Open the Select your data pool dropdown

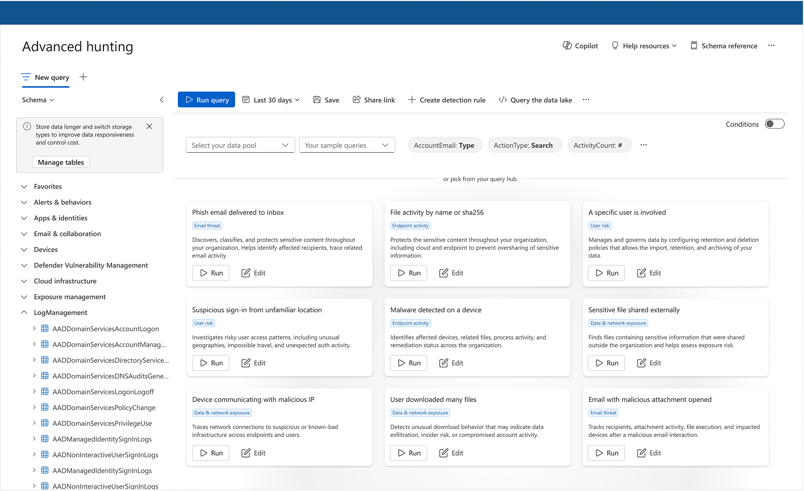(241, 145)
